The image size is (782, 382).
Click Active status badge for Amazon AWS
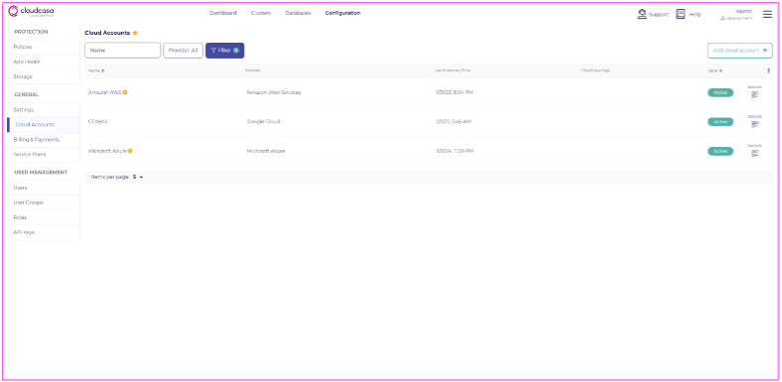pyautogui.click(x=720, y=92)
